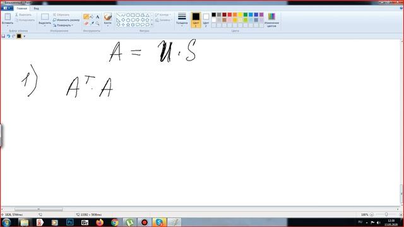This screenshot has width=404, height=227.
Task: Click the zoom slider handle
Action: coord(386,214)
